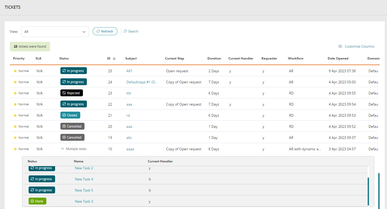Click the page vertical scrollbar
This screenshot has height=209, width=387.
tap(379, 191)
